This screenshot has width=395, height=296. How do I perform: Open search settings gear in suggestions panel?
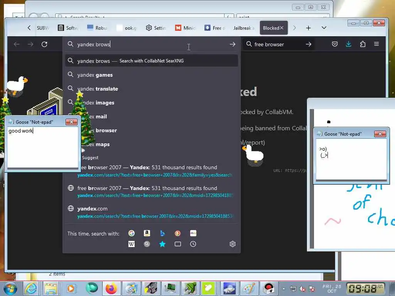[233, 244]
